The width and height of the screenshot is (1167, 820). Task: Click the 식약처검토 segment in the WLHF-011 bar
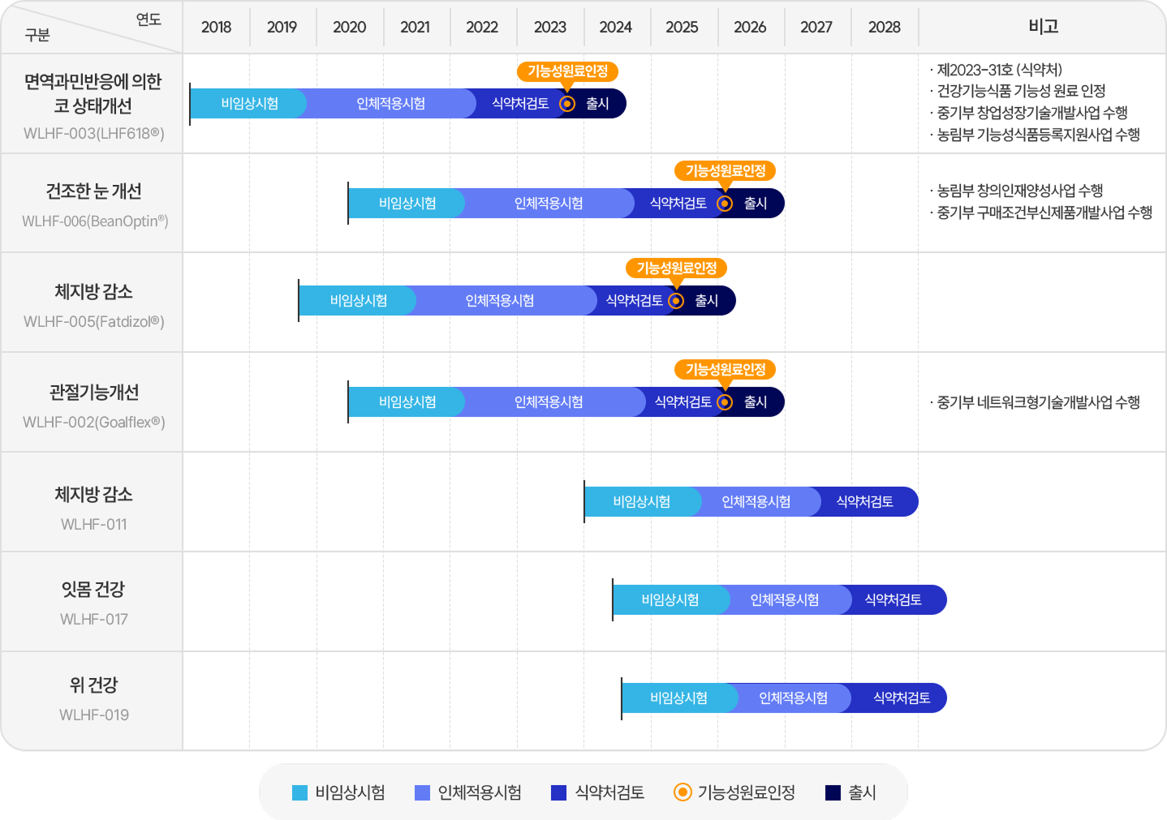[x=864, y=502]
